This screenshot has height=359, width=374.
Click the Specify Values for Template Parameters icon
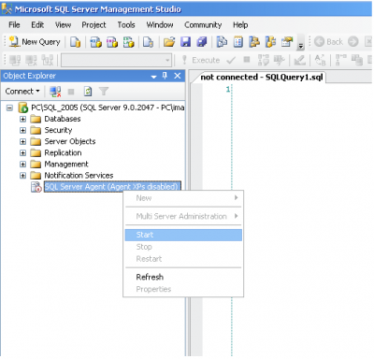pos(321,60)
